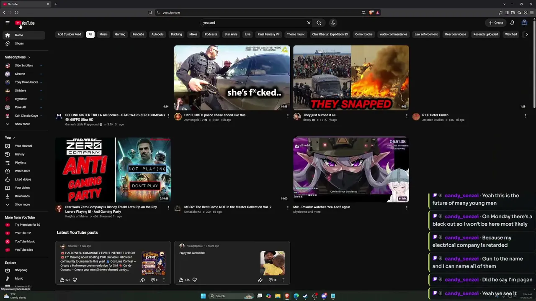Select the Music filter chip
The height and width of the screenshot is (301, 536).
(x=103, y=34)
